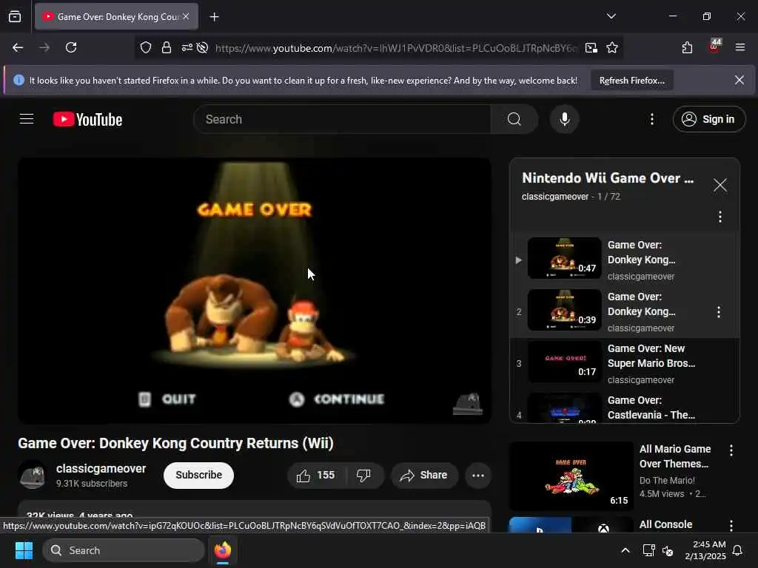Open the classicgameover channel avatar
The width and height of the screenshot is (758, 568).
pos(32,476)
